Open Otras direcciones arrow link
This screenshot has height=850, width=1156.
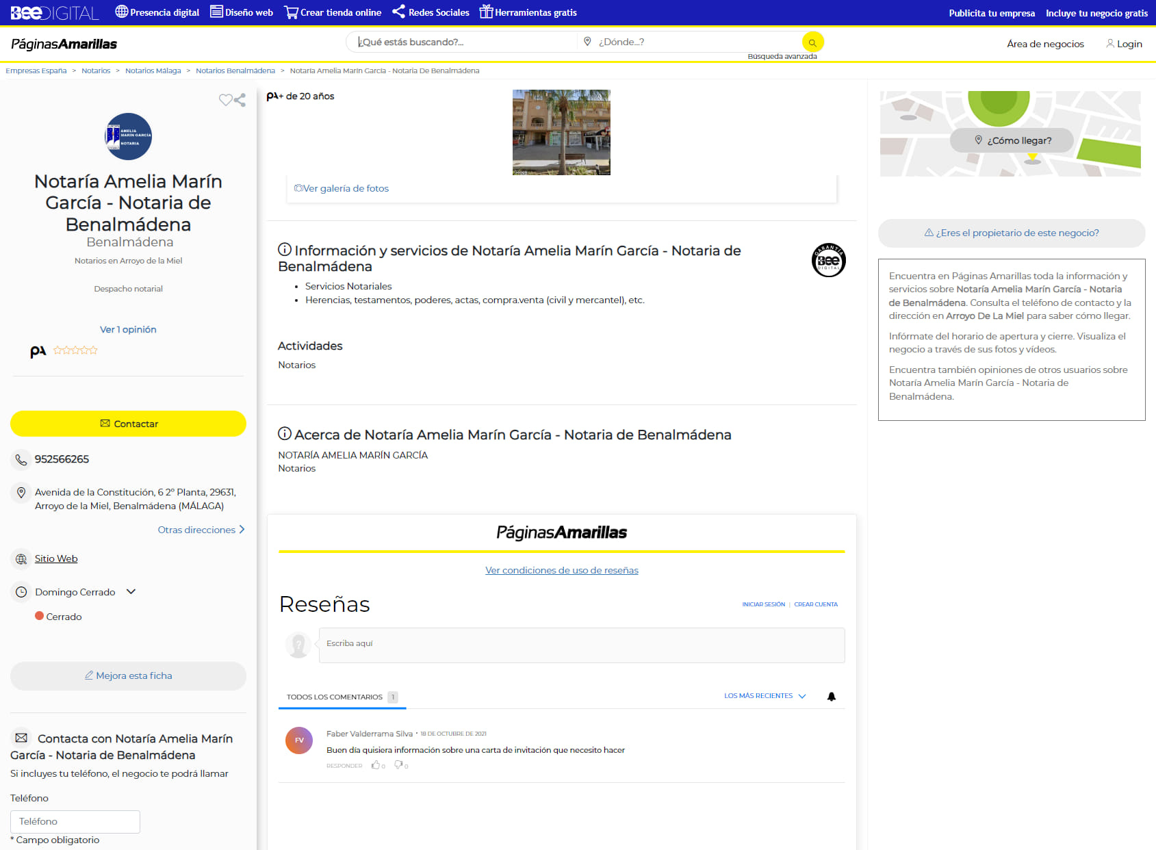pos(201,530)
